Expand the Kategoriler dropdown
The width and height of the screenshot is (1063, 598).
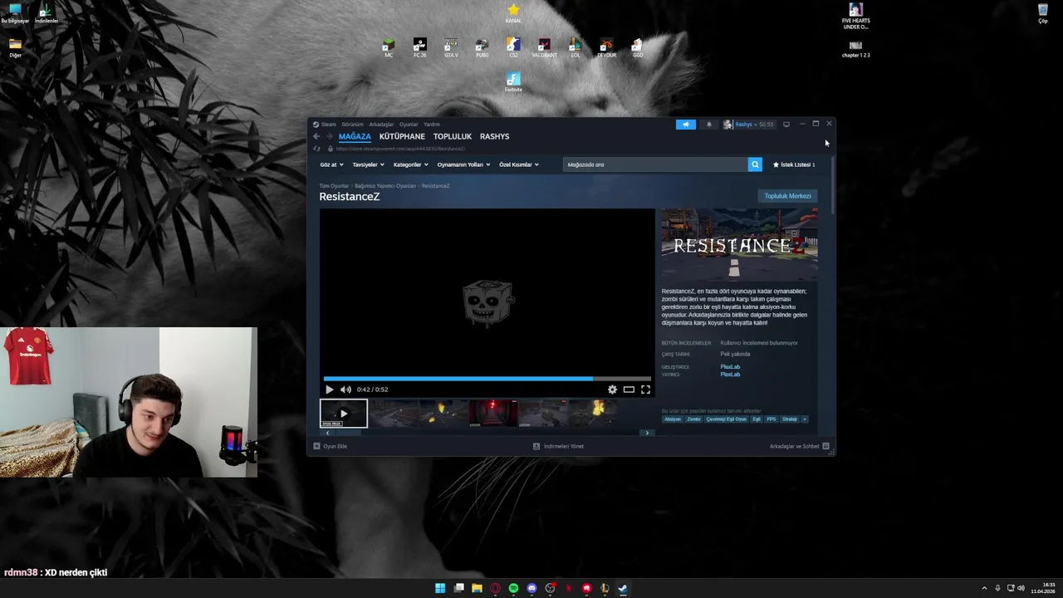click(410, 164)
